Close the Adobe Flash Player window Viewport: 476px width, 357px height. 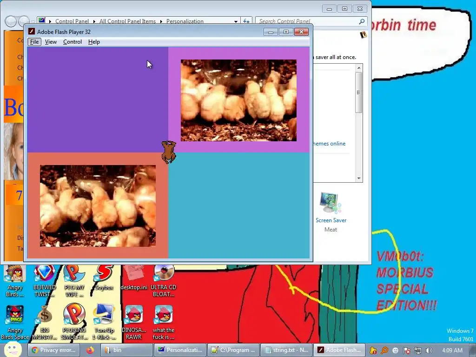tap(301, 32)
